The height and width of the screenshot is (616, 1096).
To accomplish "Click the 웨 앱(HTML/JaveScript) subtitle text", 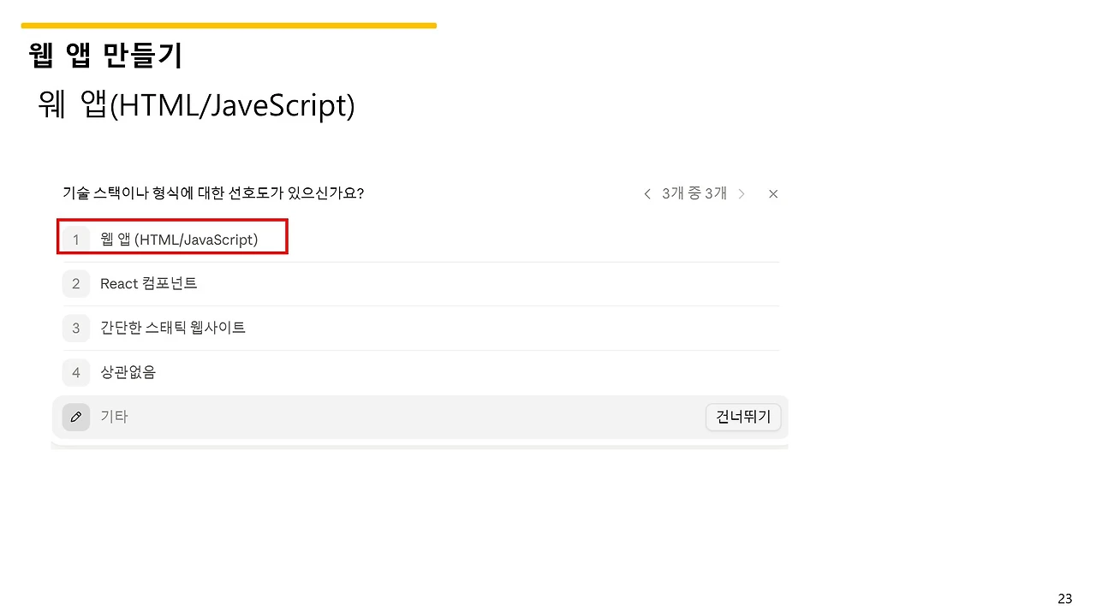I will (x=196, y=105).
